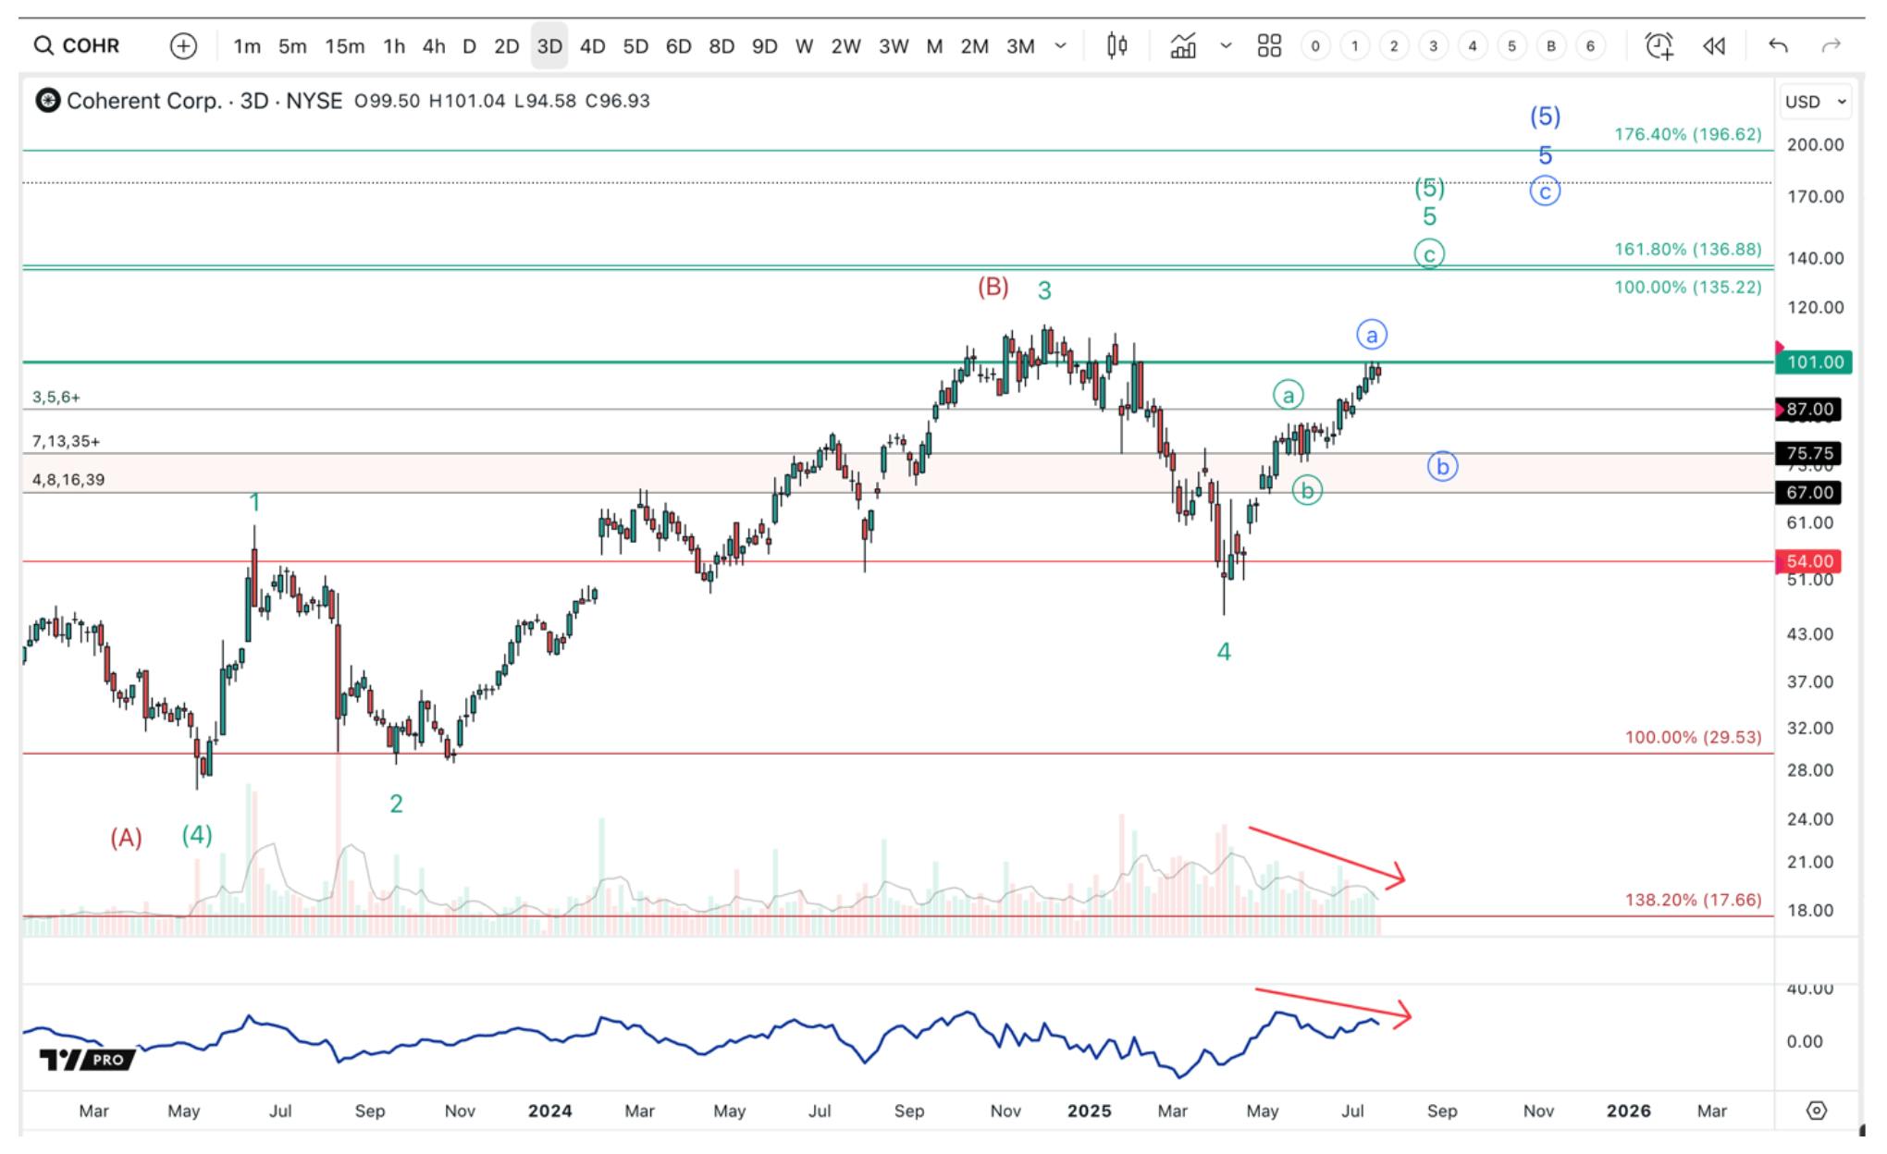Open the USD currency dropdown
The image size is (1887, 1154).
point(1816,102)
